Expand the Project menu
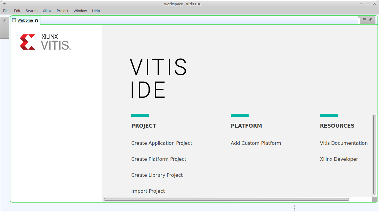The image size is (379, 212). (x=62, y=11)
